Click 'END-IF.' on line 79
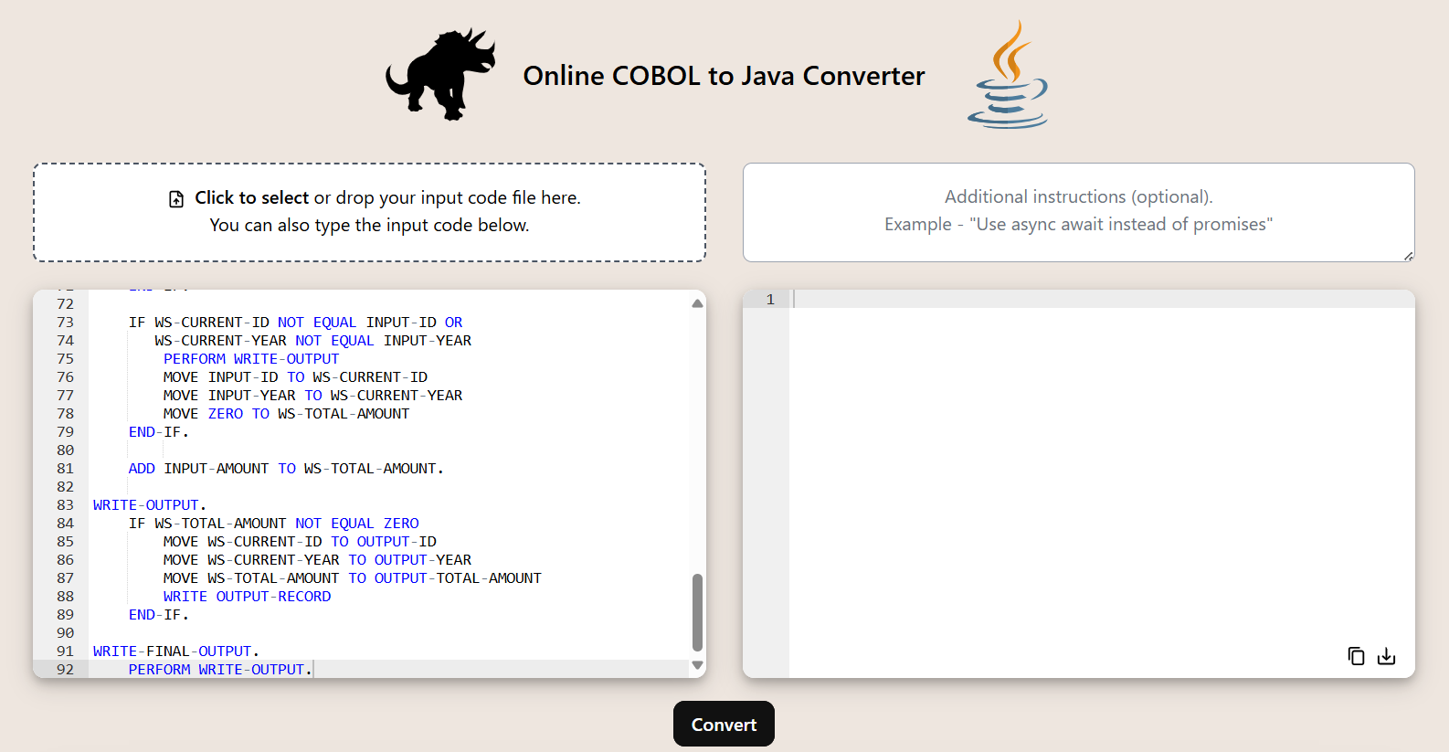 pyautogui.click(x=158, y=432)
